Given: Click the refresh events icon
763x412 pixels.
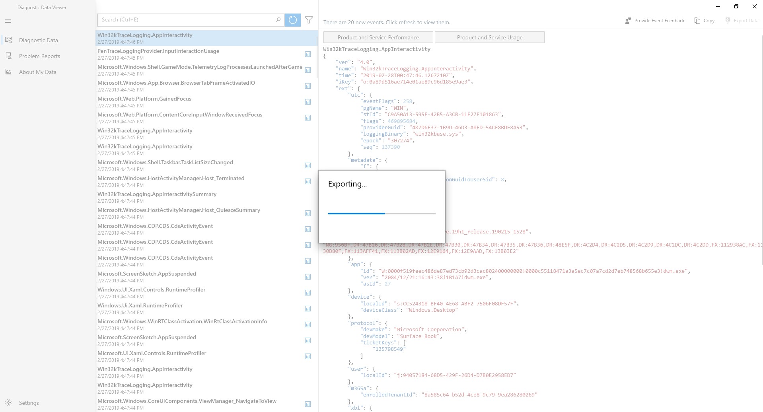Looking at the screenshot, I should (293, 20).
